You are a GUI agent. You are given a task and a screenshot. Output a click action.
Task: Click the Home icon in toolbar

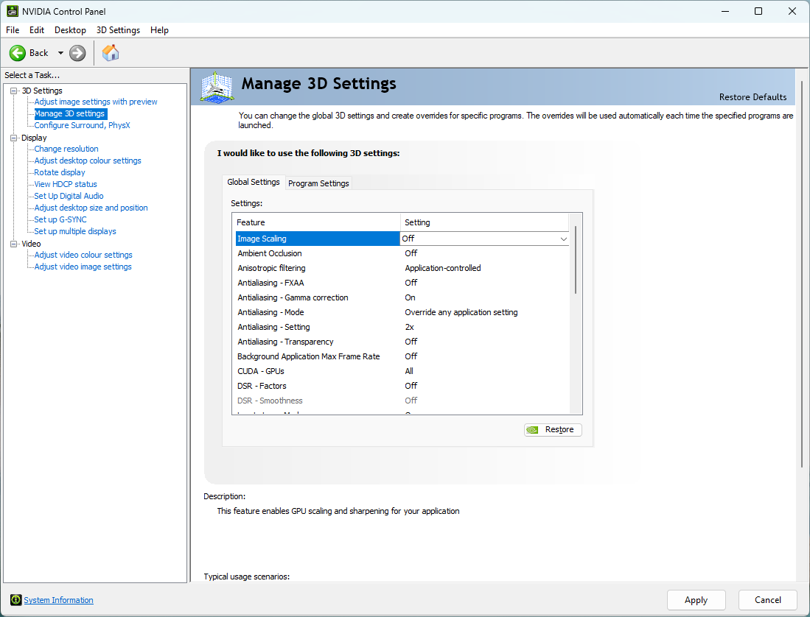pos(111,53)
